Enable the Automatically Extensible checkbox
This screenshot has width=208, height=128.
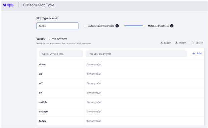[x=85, y=26]
